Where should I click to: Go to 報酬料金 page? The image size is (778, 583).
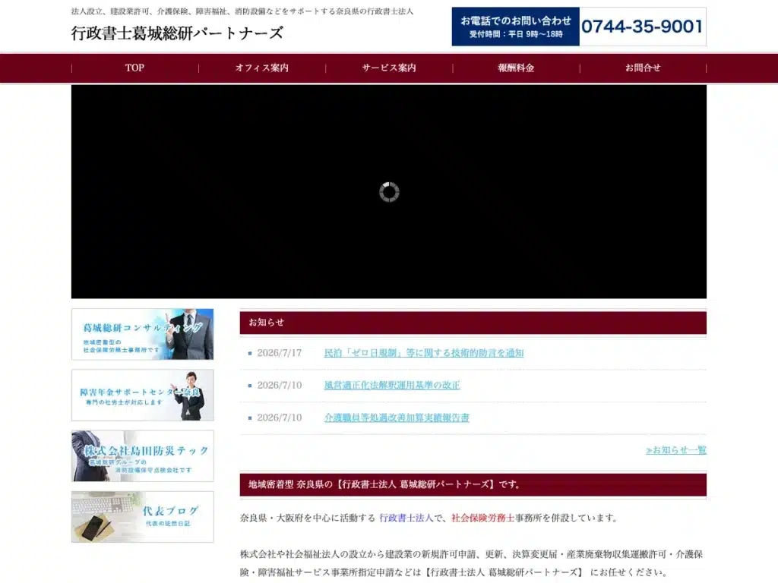[516, 68]
